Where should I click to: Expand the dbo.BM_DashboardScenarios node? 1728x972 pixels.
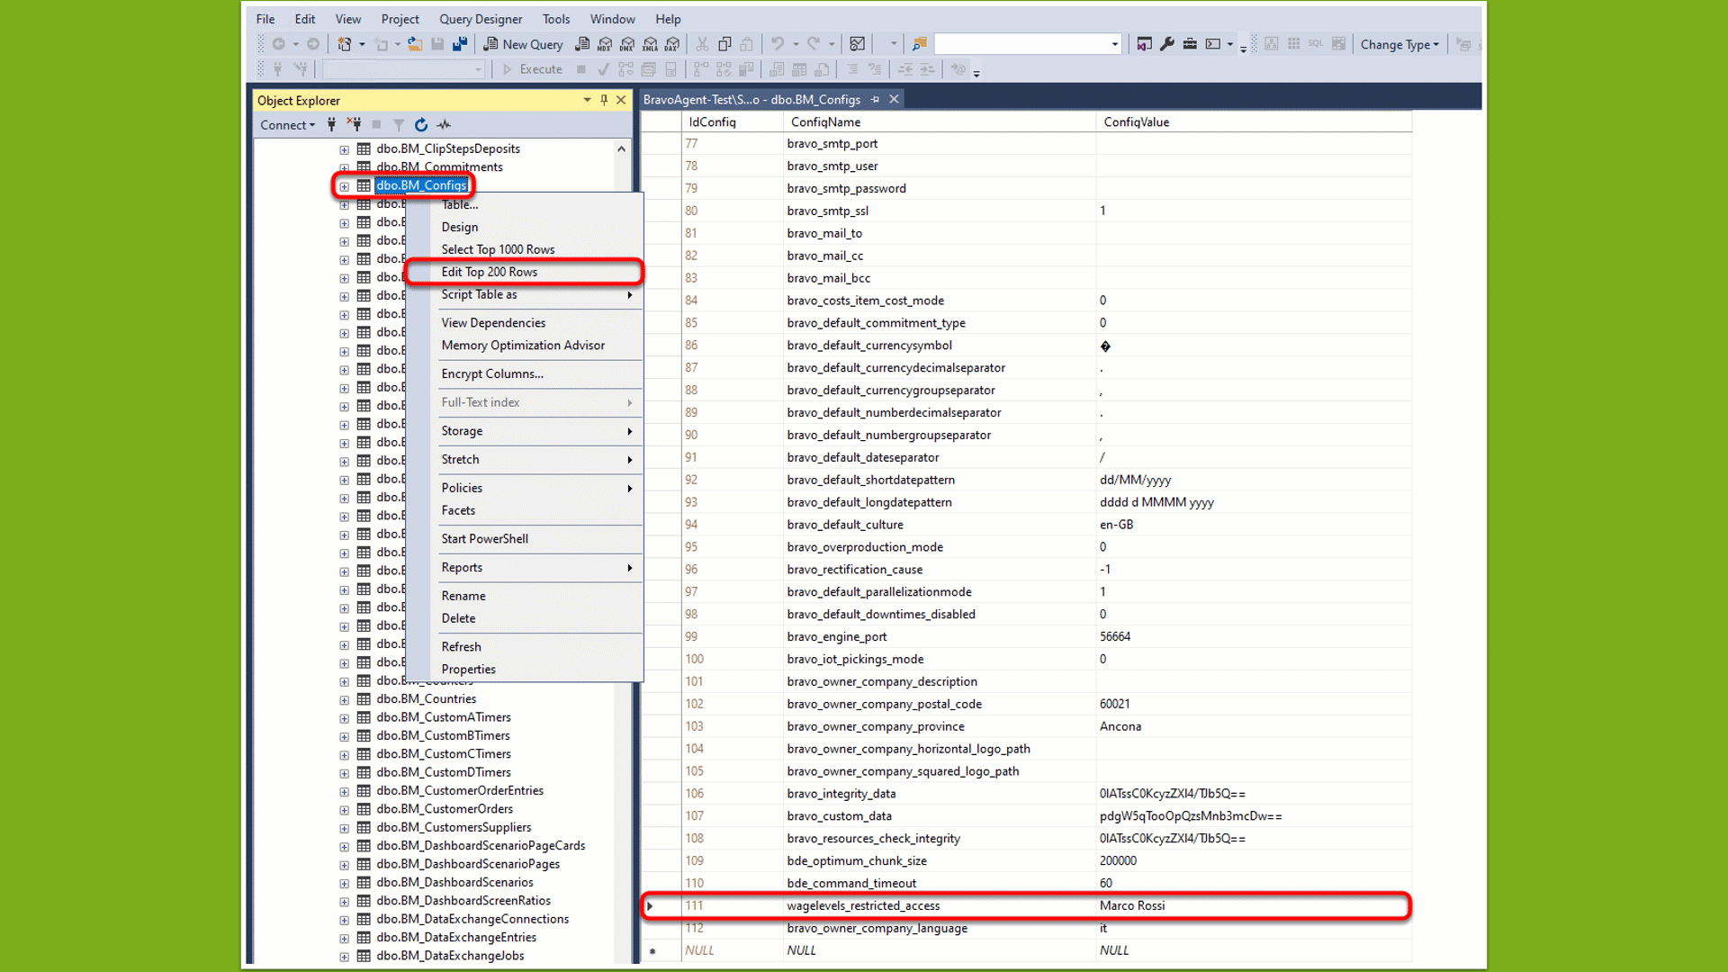[x=344, y=884]
